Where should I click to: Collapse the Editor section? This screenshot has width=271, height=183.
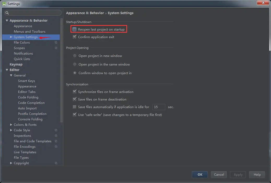(7, 70)
